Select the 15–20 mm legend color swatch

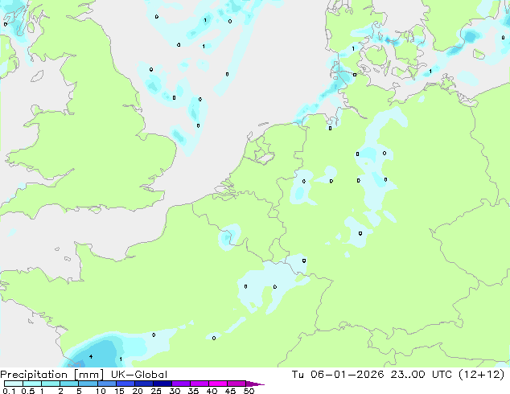click(x=125, y=384)
